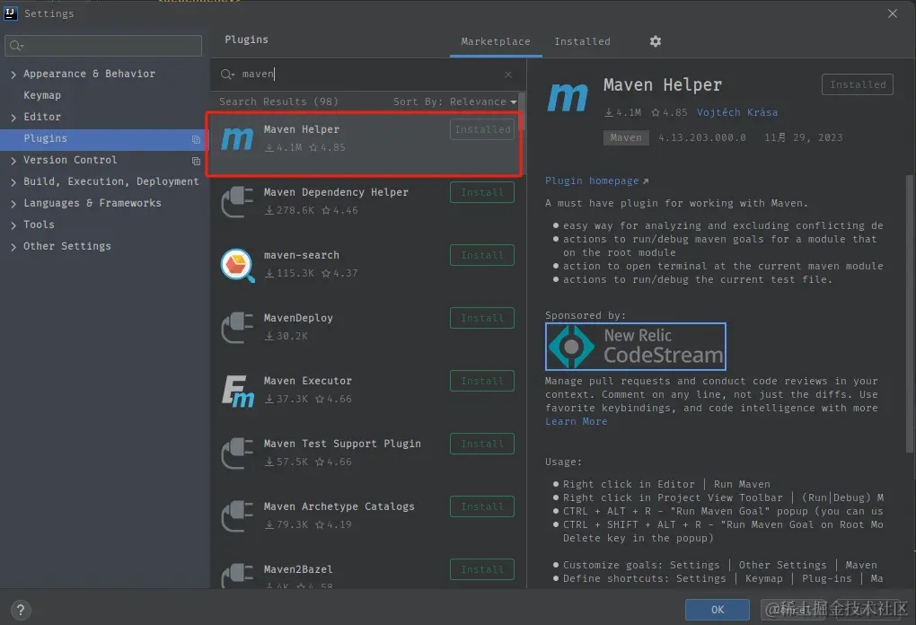Open the plugins gear settings icon
Viewport: 916px width, 625px height.
click(x=656, y=41)
